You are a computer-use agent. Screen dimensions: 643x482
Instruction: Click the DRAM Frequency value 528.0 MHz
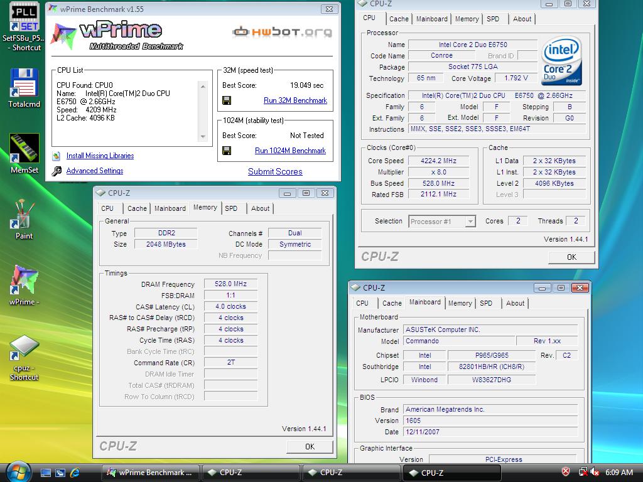pos(230,284)
